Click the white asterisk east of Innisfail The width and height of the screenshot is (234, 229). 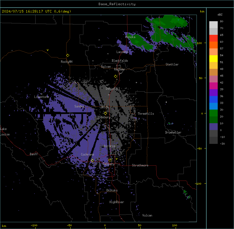136,82
